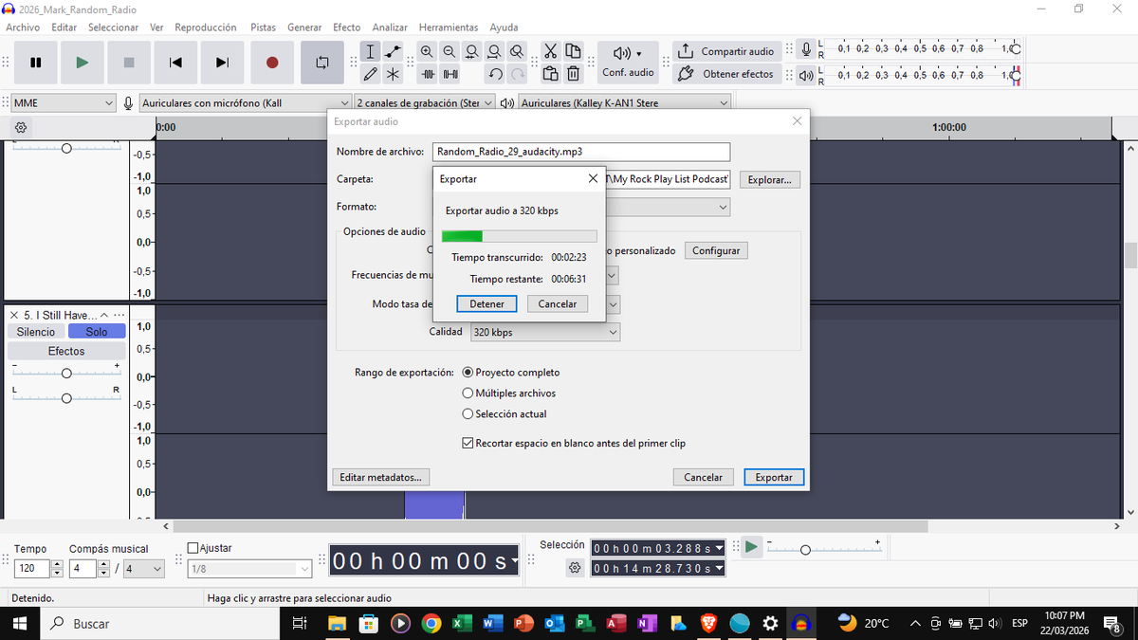
Task: Select the Selection tool
Action: click(x=370, y=51)
